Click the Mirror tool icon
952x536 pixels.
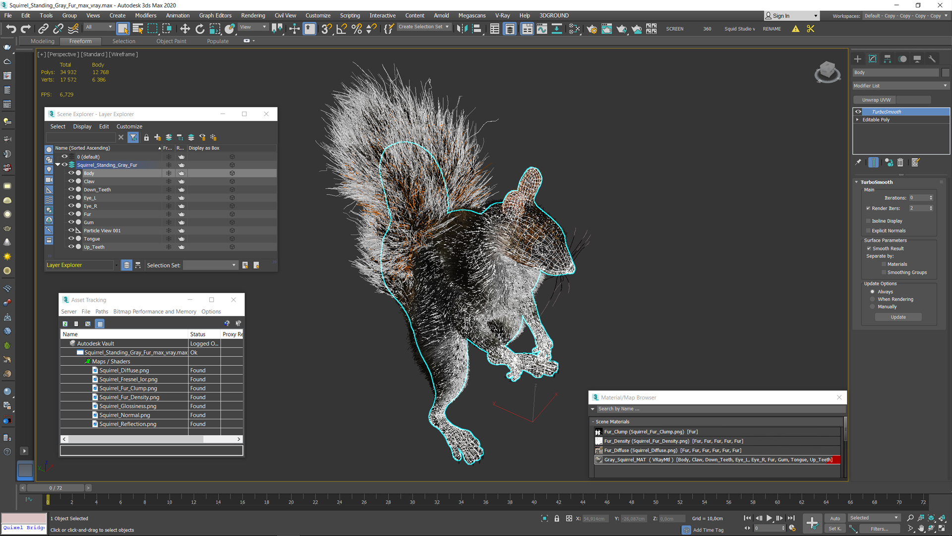462,29
